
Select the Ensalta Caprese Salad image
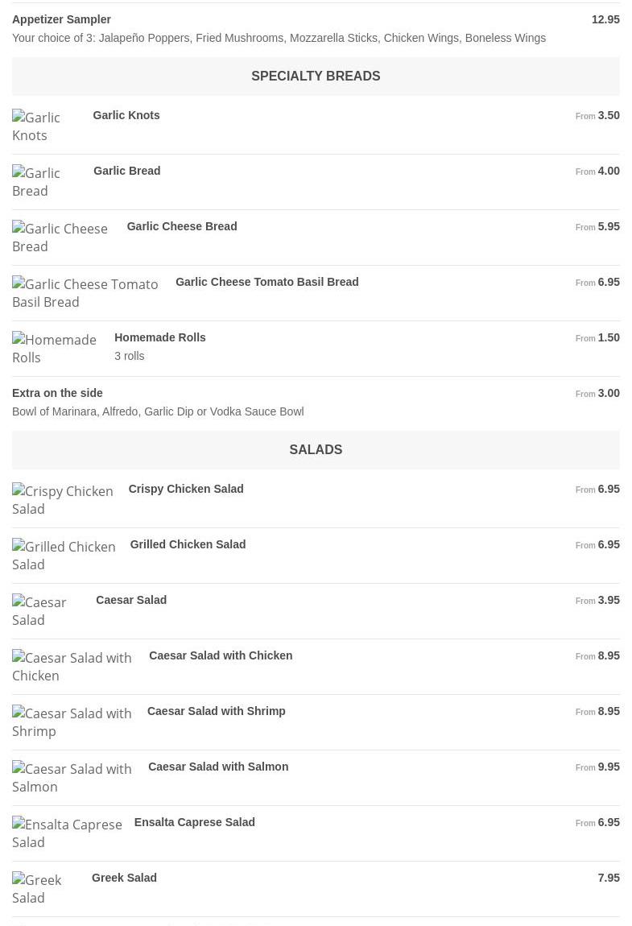pyautogui.click(x=67, y=833)
